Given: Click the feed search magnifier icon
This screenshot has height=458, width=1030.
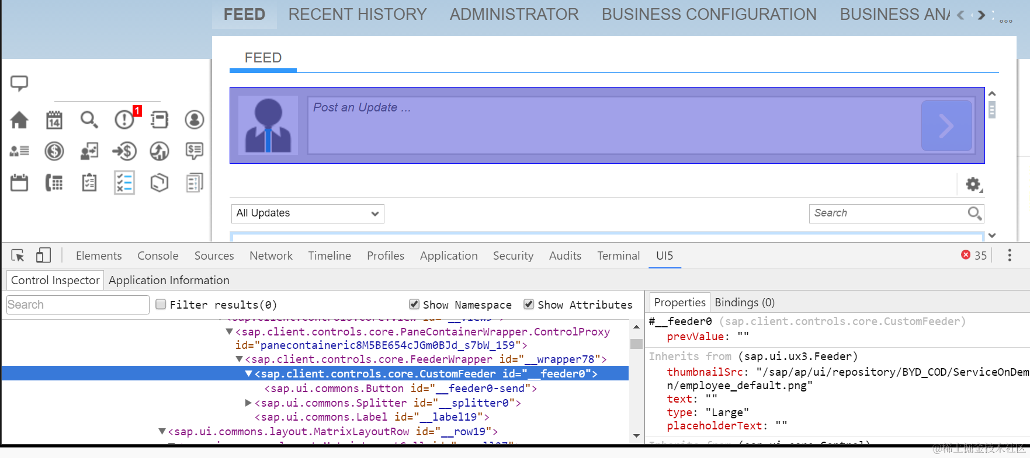Looking at the screenshot, I should click(x=974, y=214).
